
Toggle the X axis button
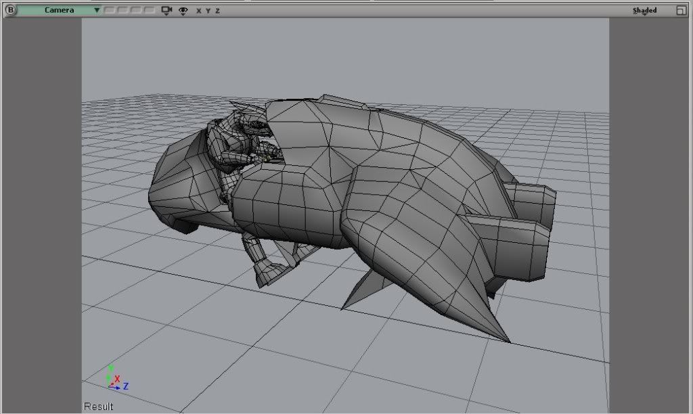tap(198, 11)
